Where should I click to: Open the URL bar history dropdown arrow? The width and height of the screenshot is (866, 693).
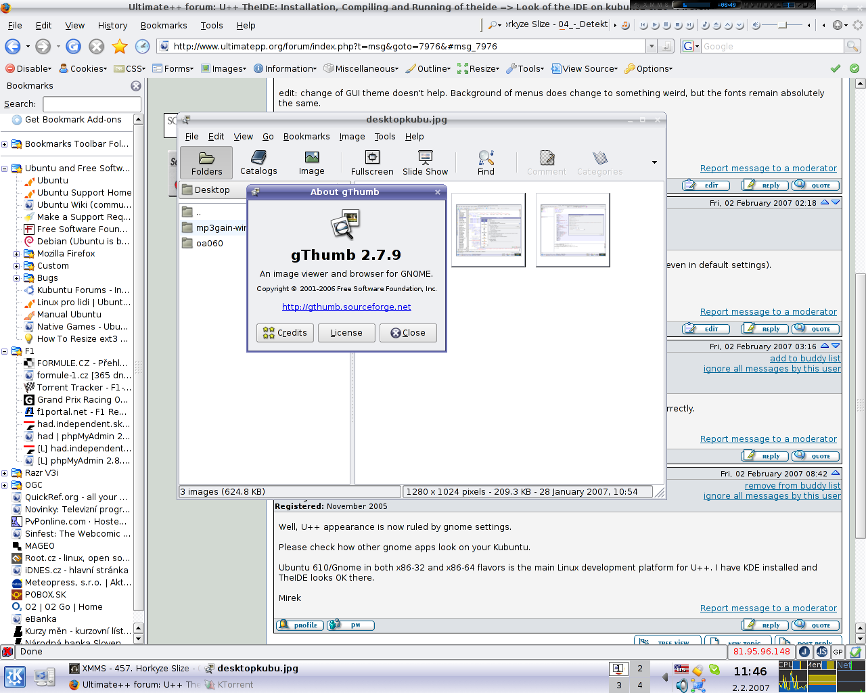click(x=652, y=46)
